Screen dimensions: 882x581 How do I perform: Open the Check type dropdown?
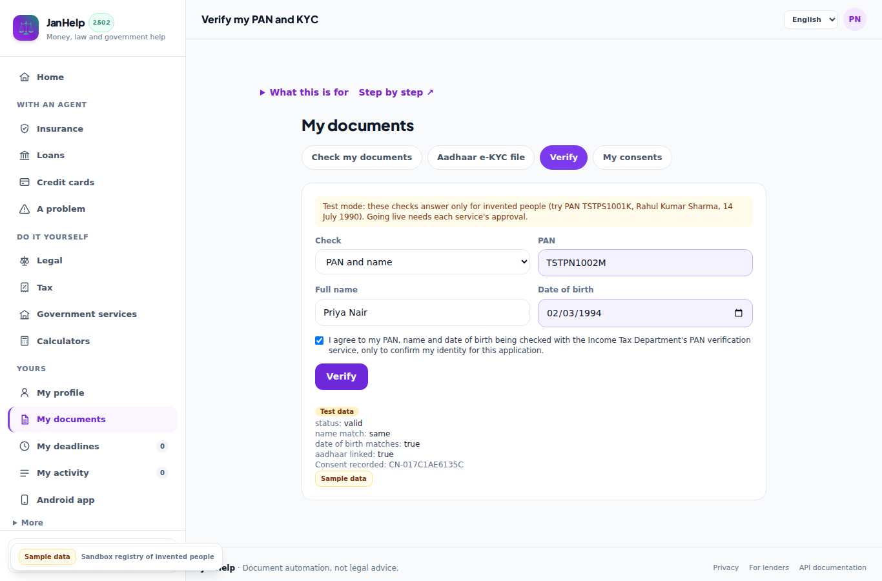tap(422, 262)
